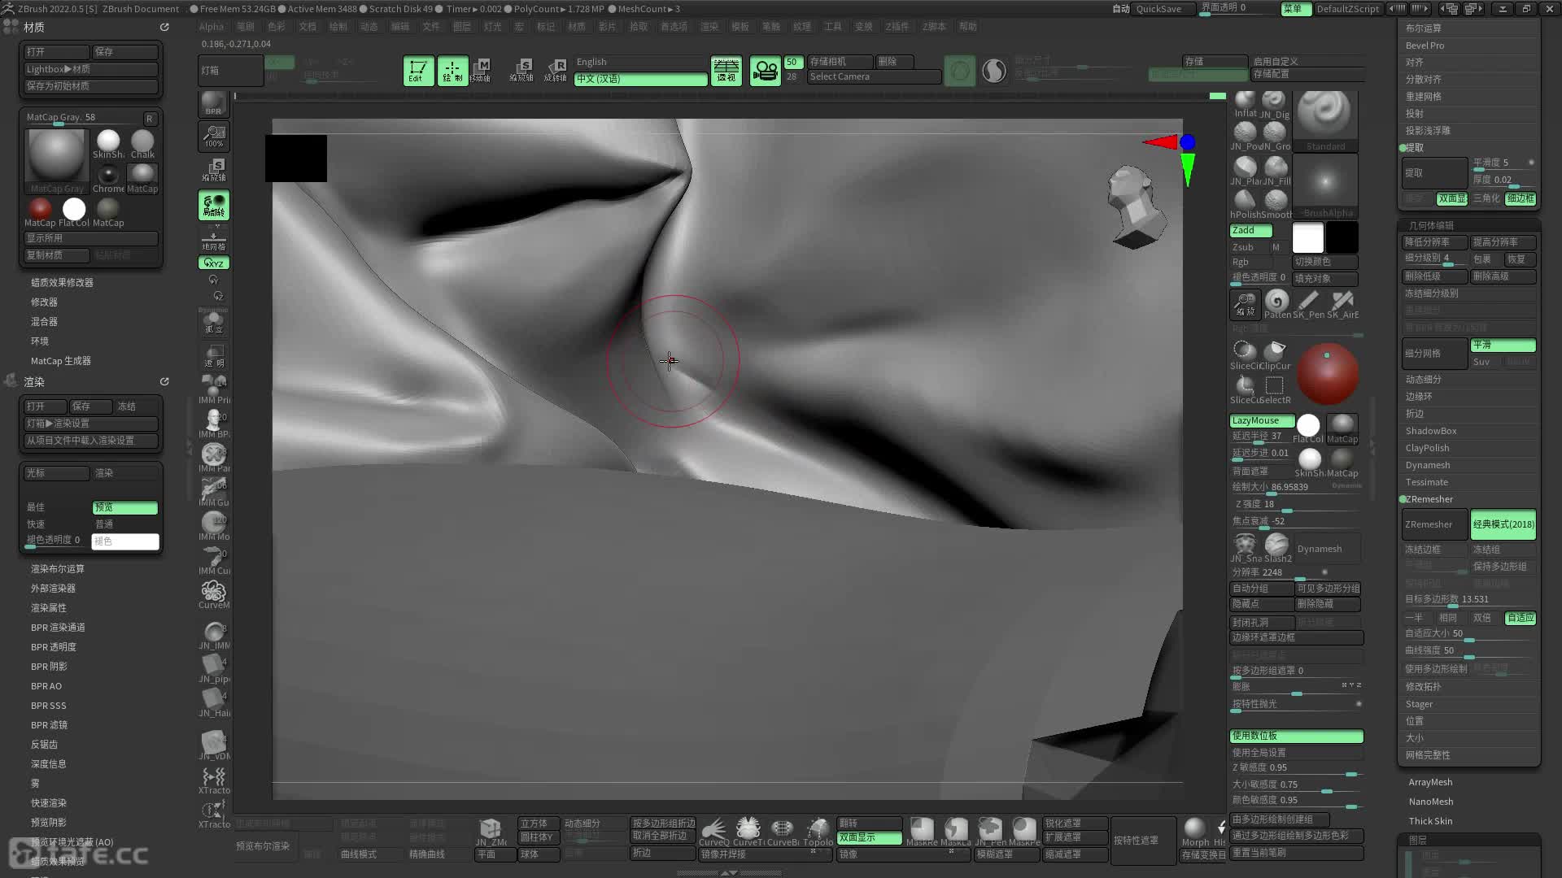Choose the hPolish brush
1562x878 pixels.
[1245, 203]
